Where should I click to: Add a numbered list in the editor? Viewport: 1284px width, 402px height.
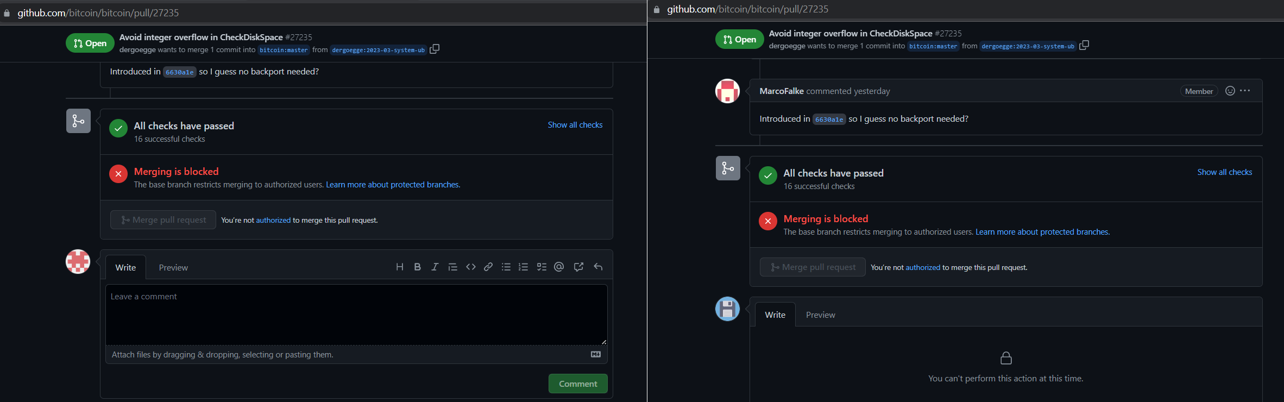tap(524, 267)
